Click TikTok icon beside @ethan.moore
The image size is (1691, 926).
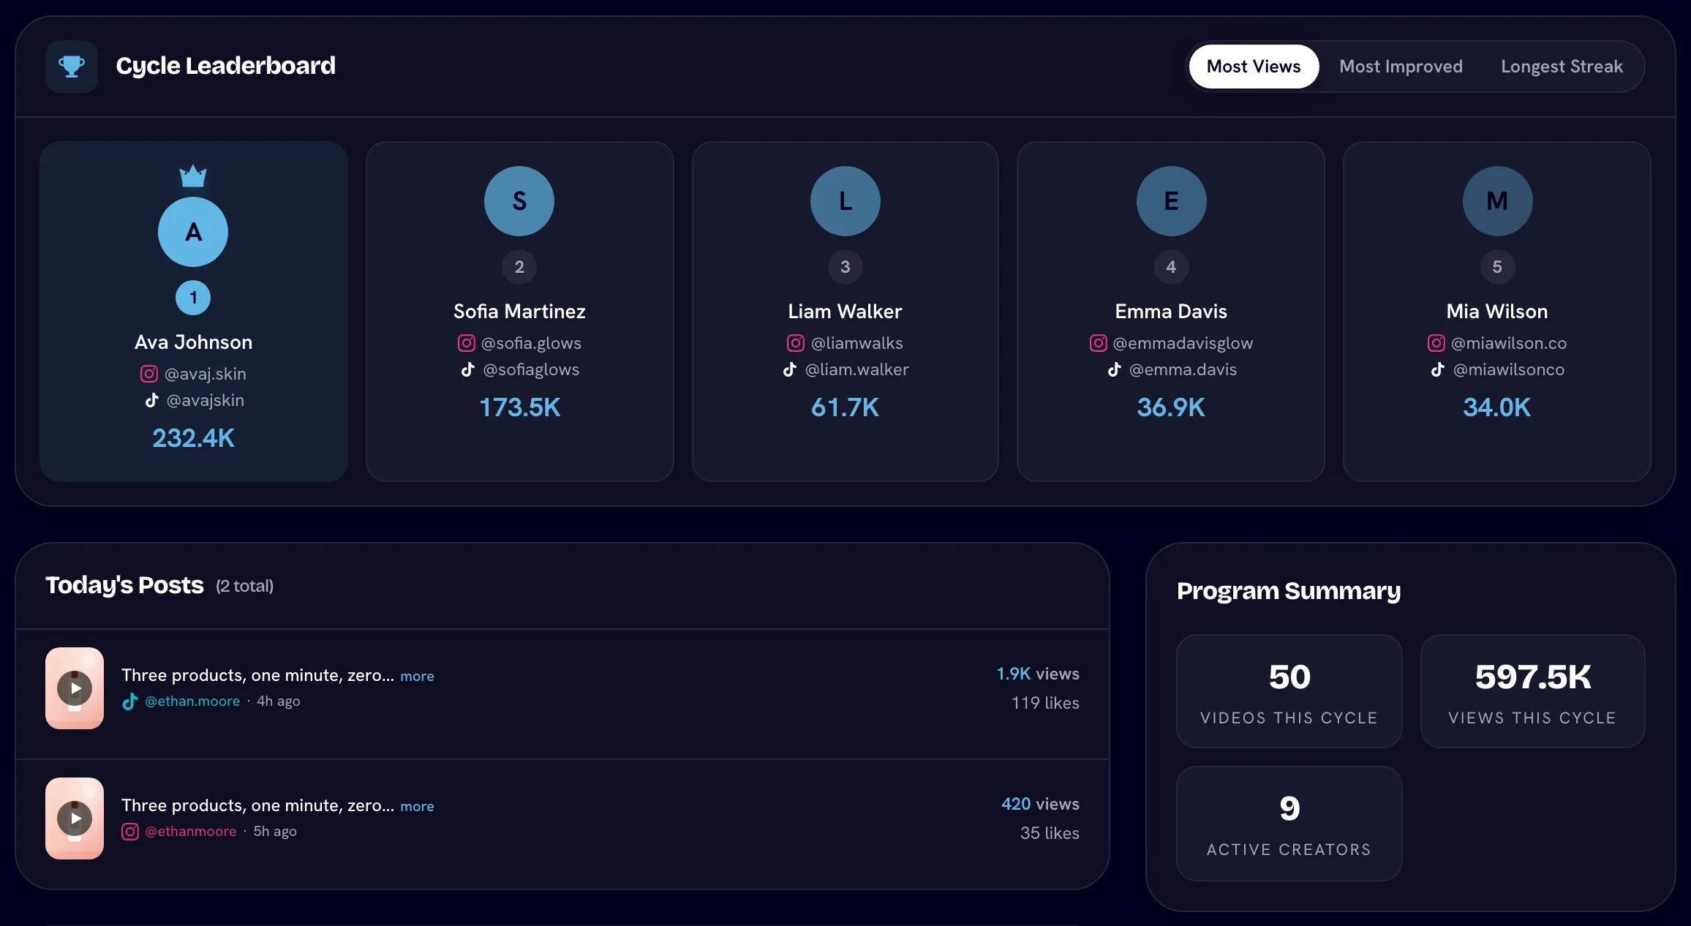[130, 701]
